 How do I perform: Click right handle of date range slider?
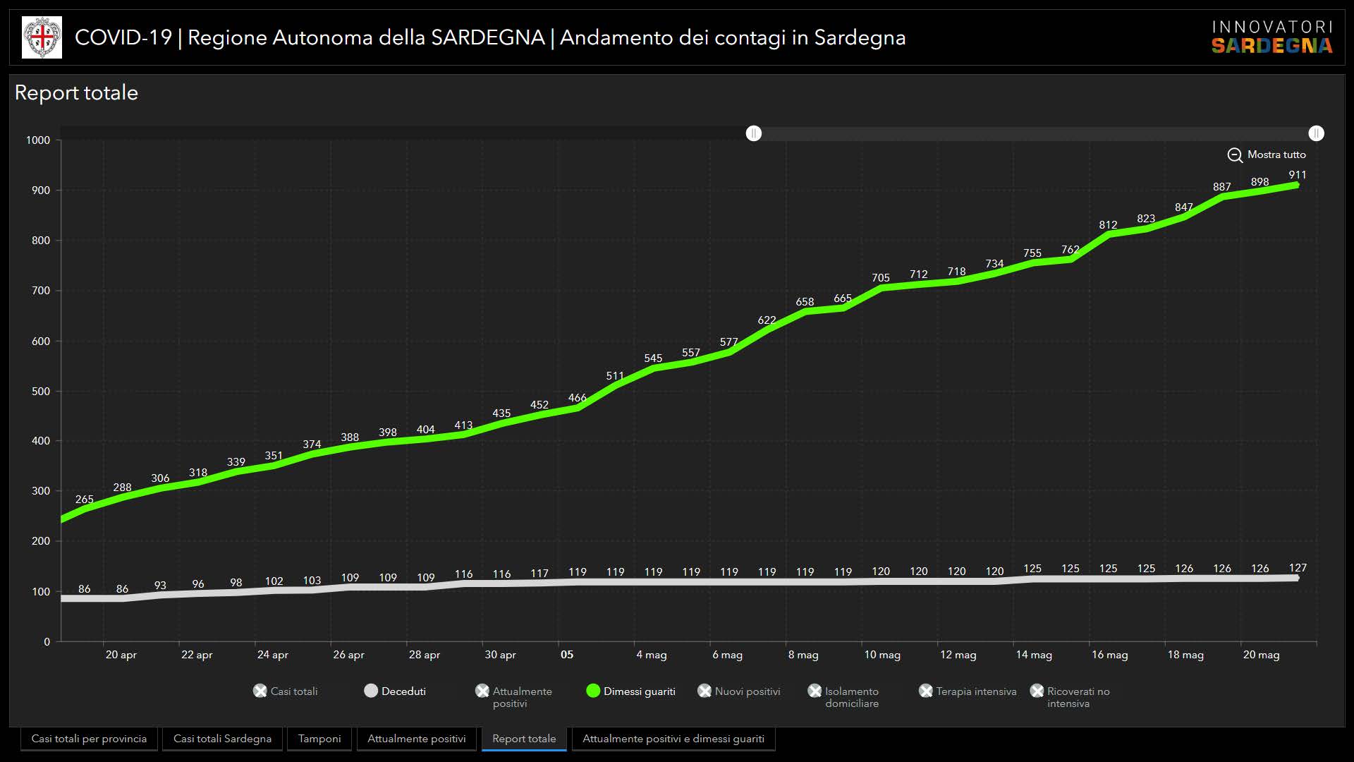tap(1316, 133)
